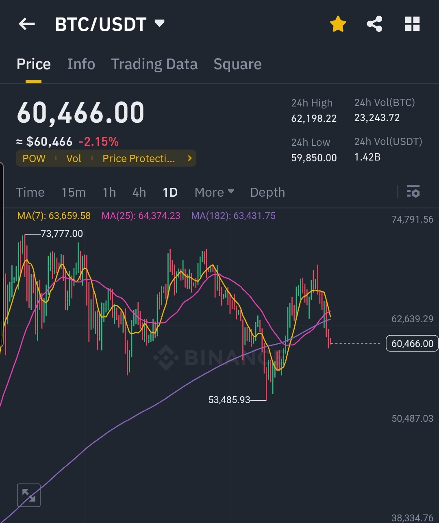Open the Depth chart view
Viewport: 439px width, 523px height.
[x=267, y=192]
